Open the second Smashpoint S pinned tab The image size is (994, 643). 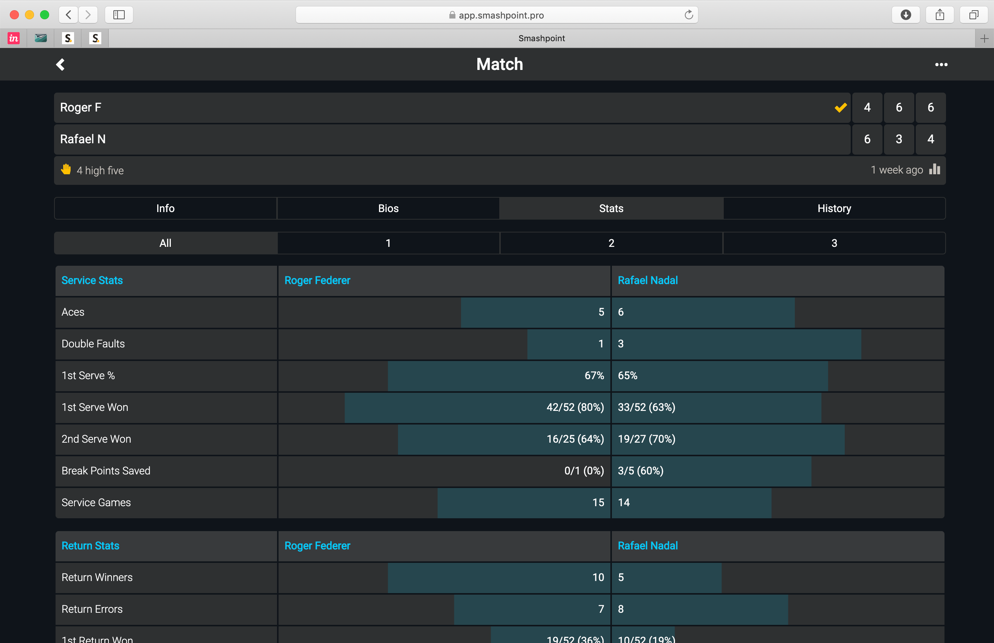pyautogui.click(x=95, y=39)
